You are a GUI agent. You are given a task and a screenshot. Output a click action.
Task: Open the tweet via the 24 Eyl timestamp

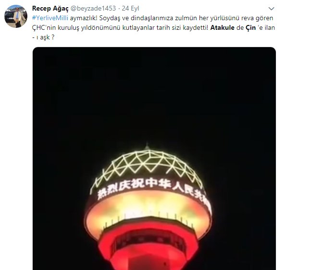[x=130, y=9]
